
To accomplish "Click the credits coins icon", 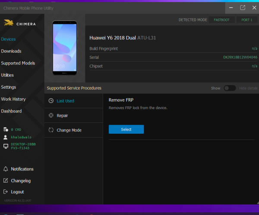I will [x=6, y=129].
